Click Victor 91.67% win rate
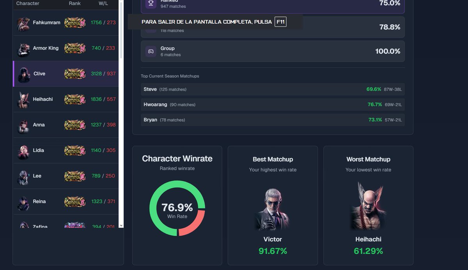Image resolution: width=468 pixels, height=270 pixels. (x=273, y=251)
